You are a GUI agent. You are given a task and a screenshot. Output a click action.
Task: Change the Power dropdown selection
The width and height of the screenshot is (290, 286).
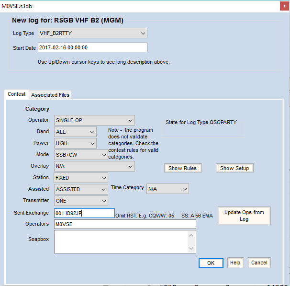point(75,143)
